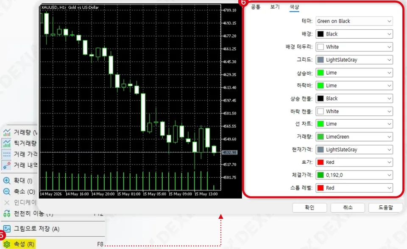Click the 4709.10 price axis label
Viewport: 407px width, 249px height.
click(x=230, y=10)
